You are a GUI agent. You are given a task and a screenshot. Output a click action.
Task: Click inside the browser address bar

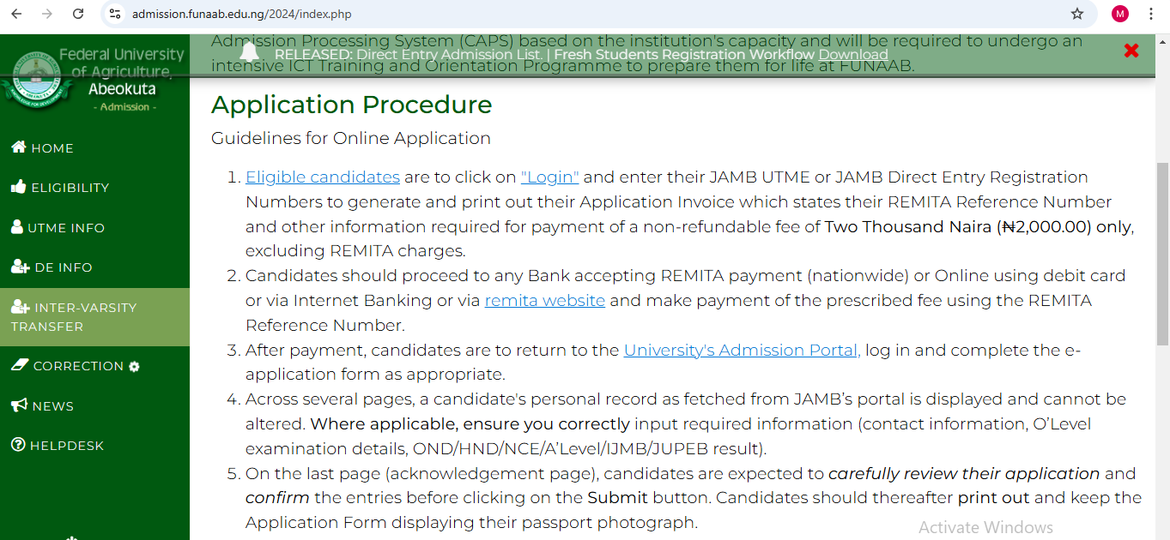343,14
